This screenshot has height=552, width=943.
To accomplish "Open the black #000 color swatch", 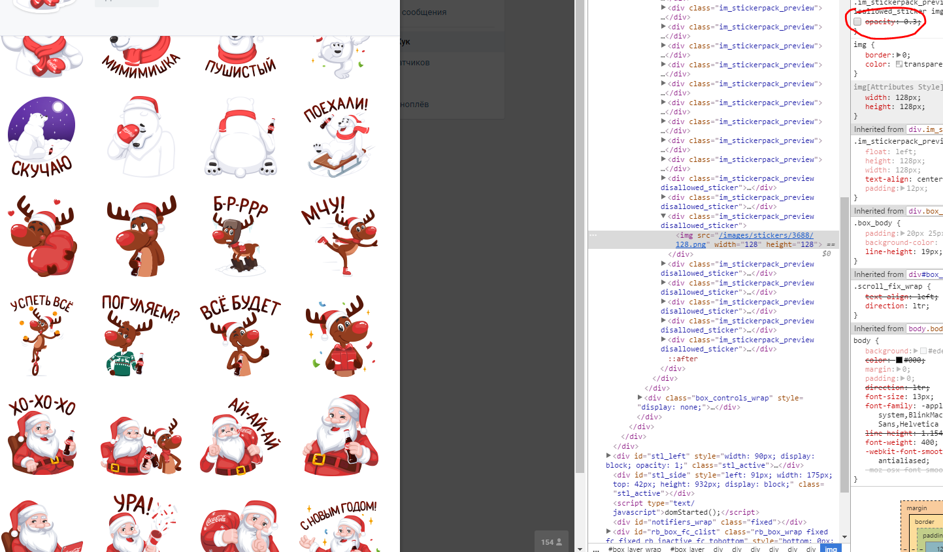I will tap(899, 360).
